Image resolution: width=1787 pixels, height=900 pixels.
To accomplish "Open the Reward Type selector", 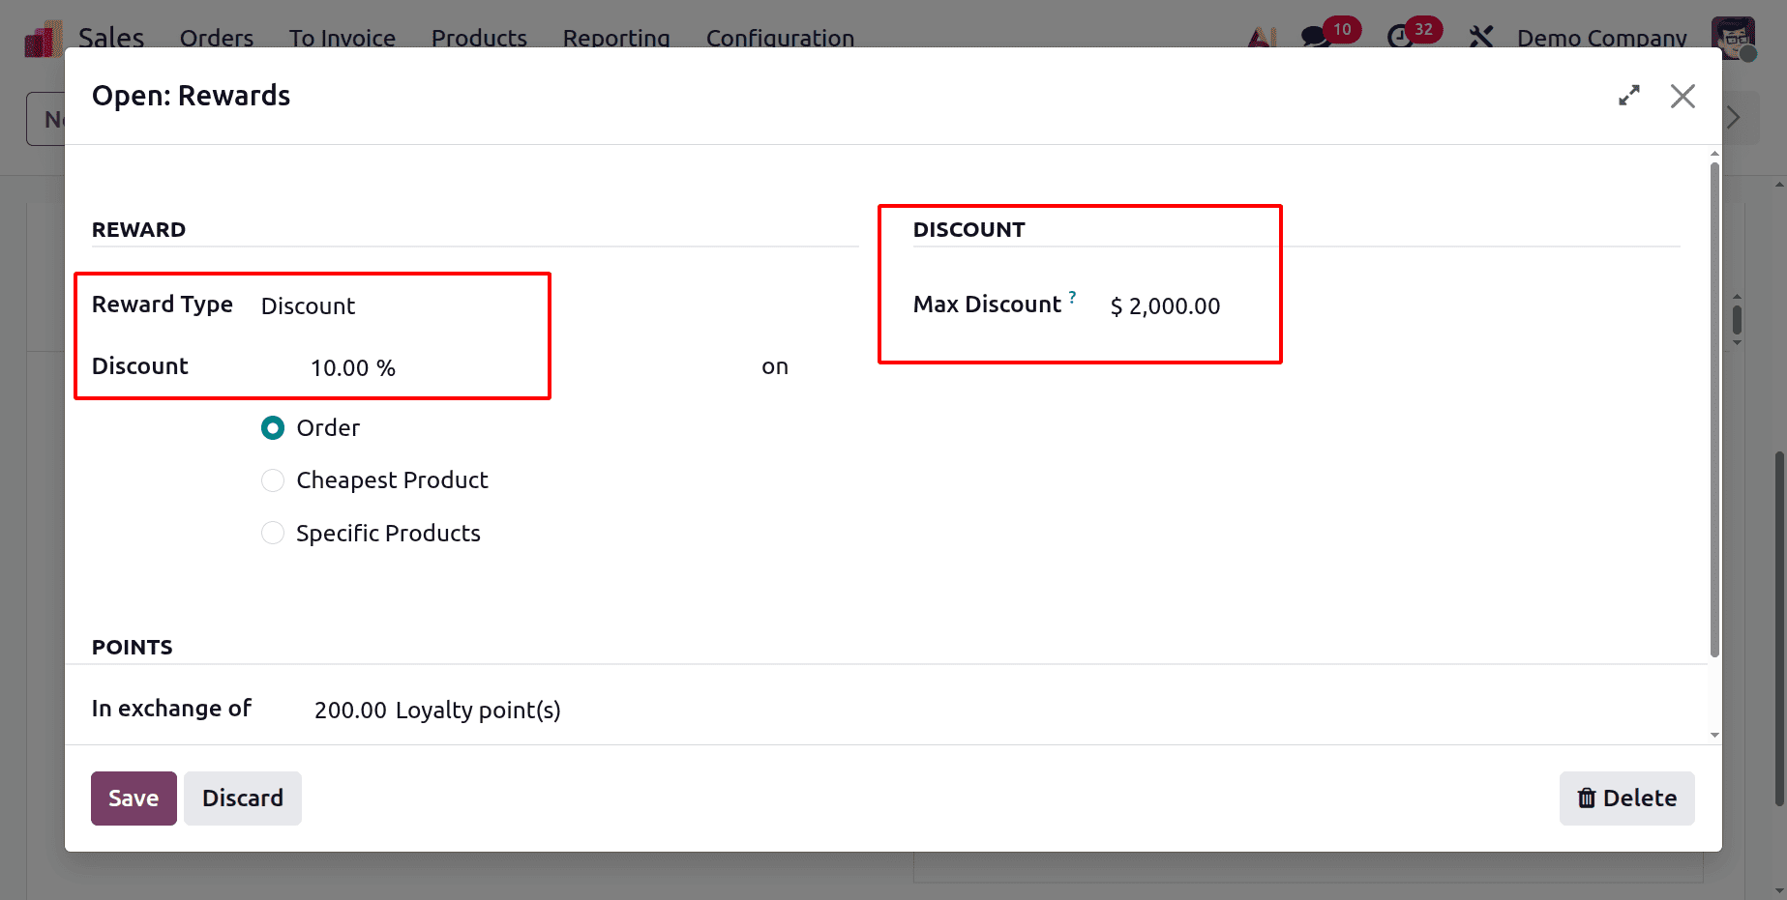I will point(308,305).
